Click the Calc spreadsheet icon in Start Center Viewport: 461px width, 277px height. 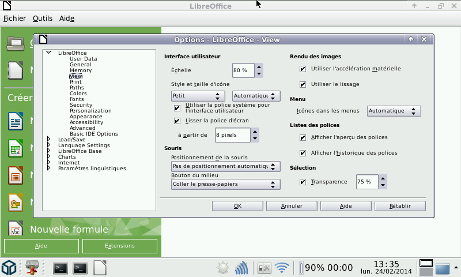(x=15, y=148)
